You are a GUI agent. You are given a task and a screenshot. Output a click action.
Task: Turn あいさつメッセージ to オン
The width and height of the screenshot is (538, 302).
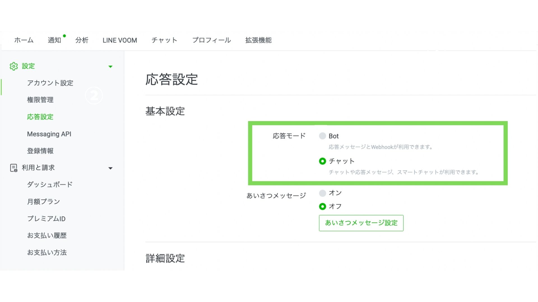click(x=323, y=193)
